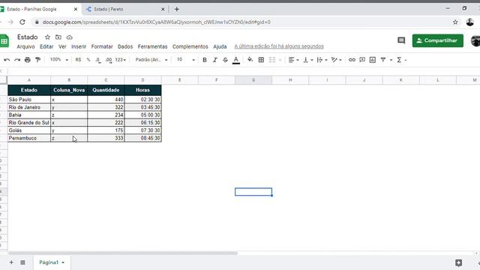Screen dimensions: 480x270
Task: Select the São Paulo cell
Action: coord(29,100)
